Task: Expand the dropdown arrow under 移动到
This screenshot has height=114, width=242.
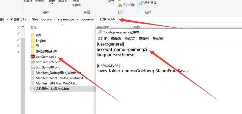Action: [x=29, y=3]
